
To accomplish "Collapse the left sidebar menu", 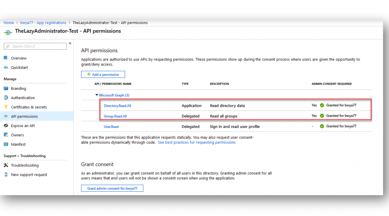I will pyautogui.click(x=70, y=43).
